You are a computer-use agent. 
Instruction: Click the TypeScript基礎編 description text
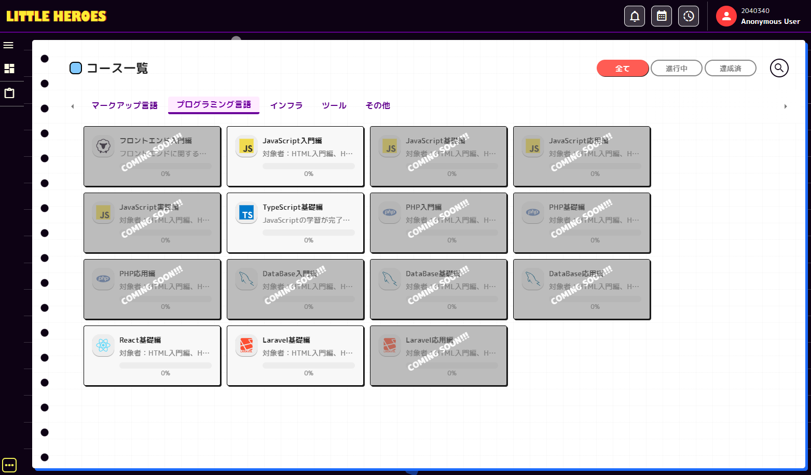(x=307, y=220)
